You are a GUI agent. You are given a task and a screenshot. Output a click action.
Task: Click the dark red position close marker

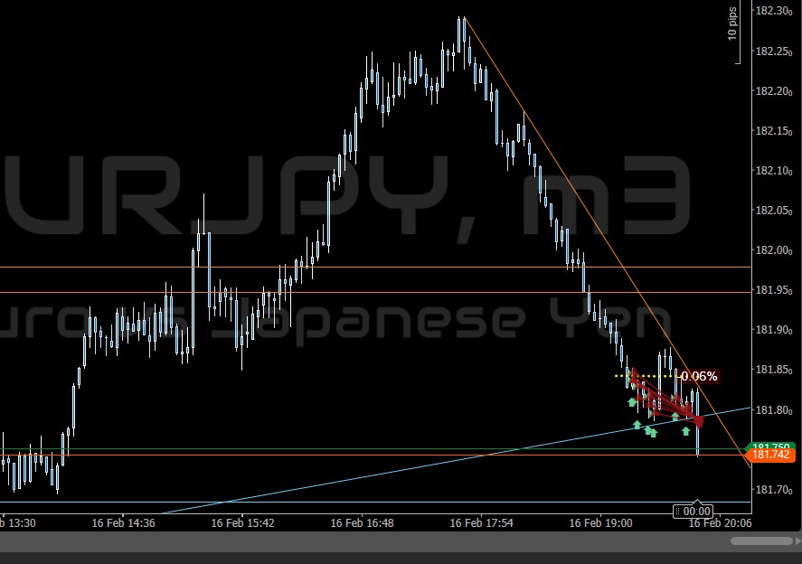699,421
